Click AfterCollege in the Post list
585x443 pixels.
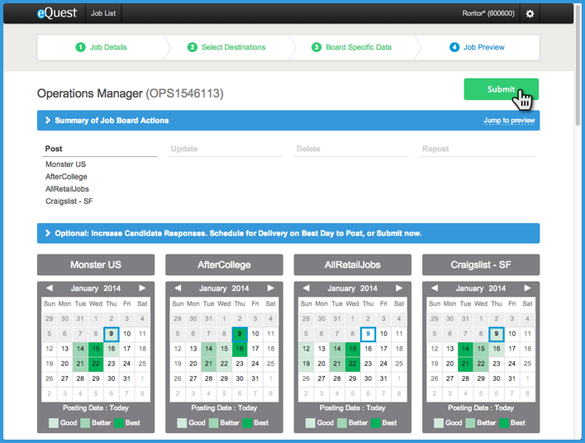tap(66, 177)
